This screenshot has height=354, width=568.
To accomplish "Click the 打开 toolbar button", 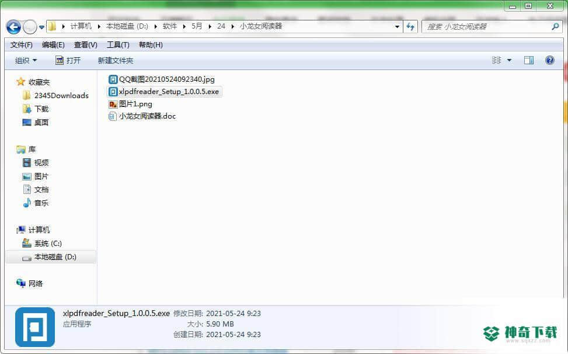I will (x=68, y=61).
